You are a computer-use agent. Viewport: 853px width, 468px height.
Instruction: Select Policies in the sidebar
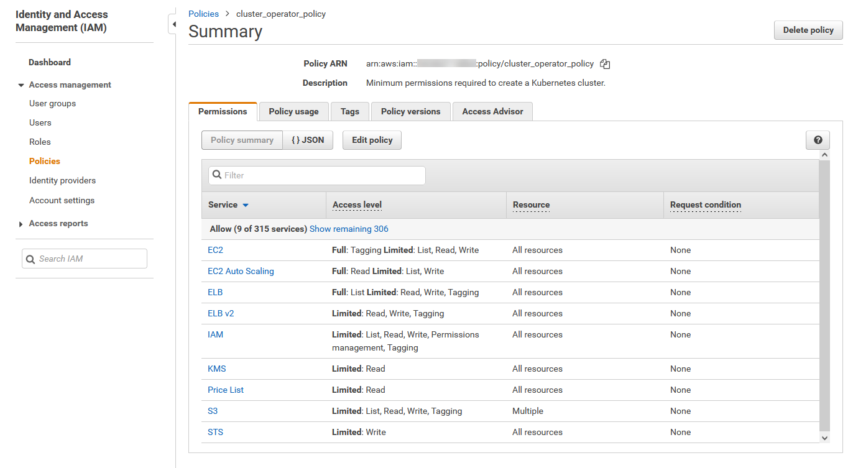(x=45, y=162)
